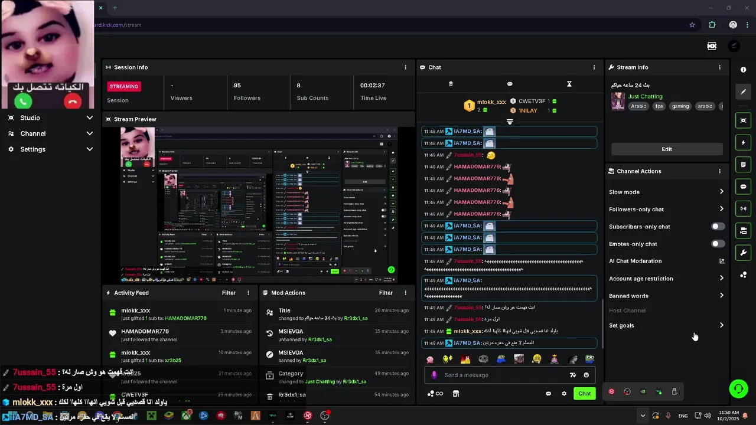The width and height of the screenshot is (756, 425).
Task: Click the chat bubble icon in right sidebar
Action: [743, 187]
